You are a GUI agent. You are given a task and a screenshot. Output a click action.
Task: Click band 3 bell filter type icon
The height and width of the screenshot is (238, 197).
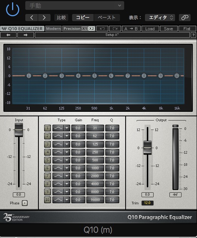tap(58, 144)
